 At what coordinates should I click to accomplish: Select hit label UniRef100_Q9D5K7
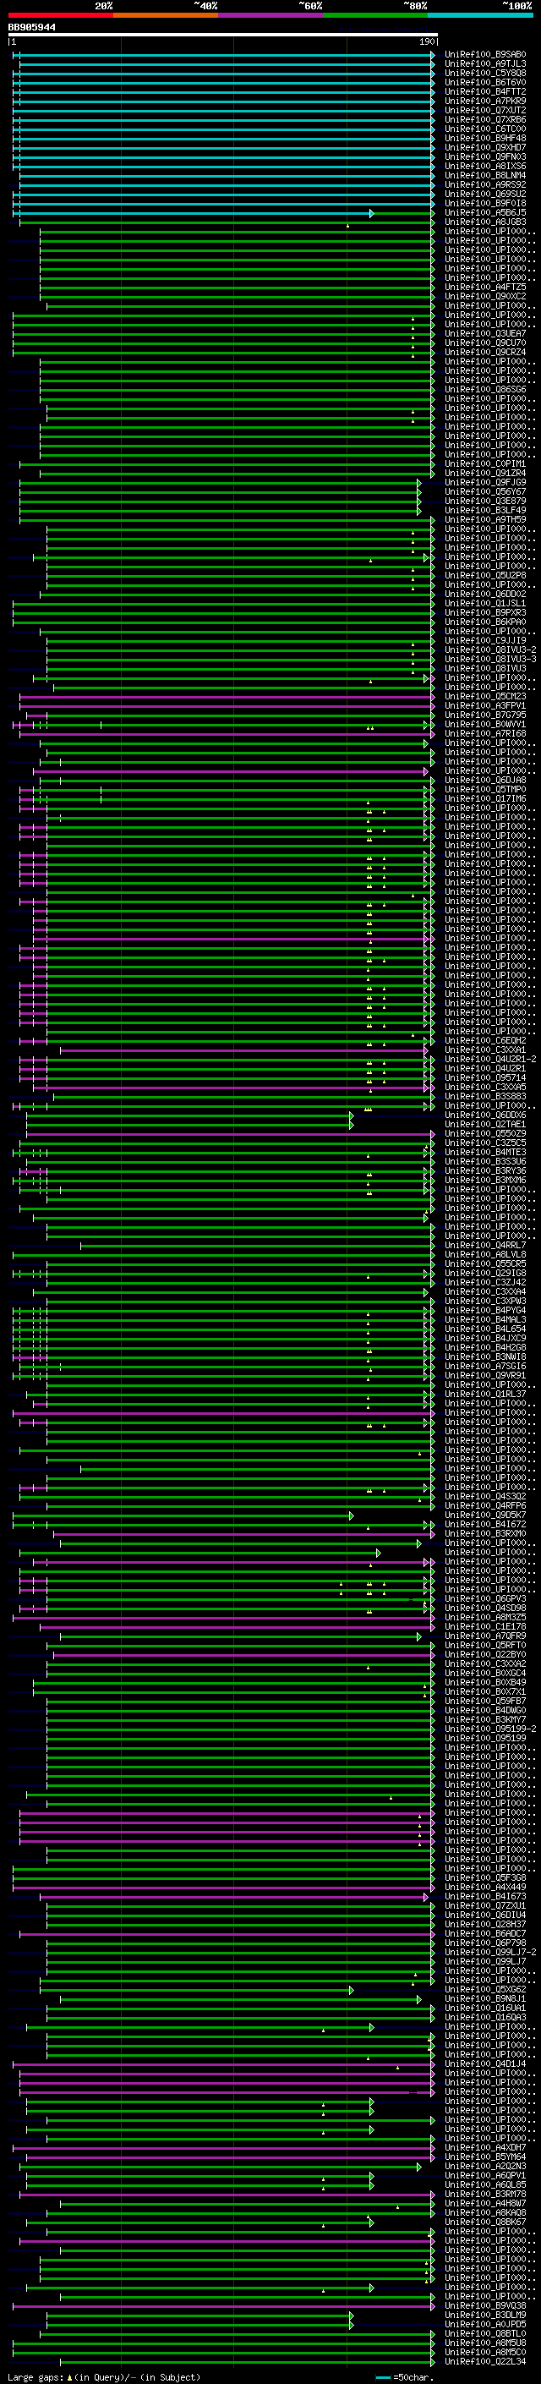[x=485, y=1516]
